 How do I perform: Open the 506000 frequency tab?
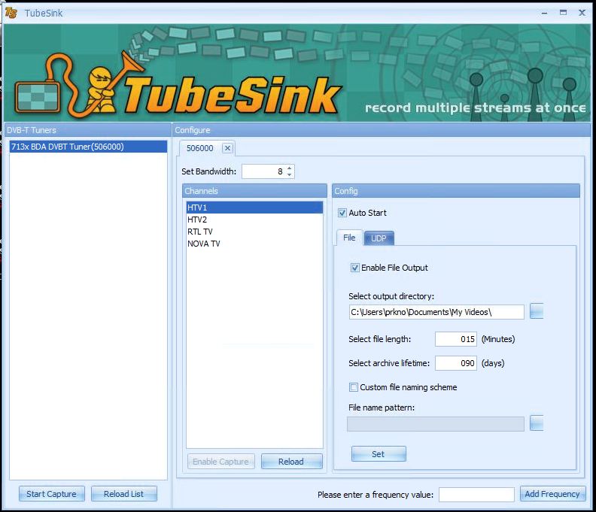click(200, 149)
